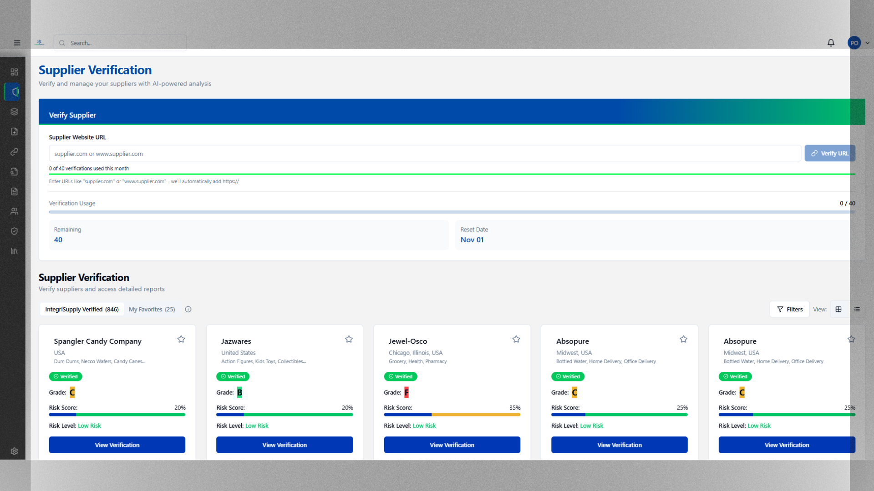This screenshot has height=491, width=874.
Task: Select the Shield verification sidebar icon
Action: click(14, 231)
